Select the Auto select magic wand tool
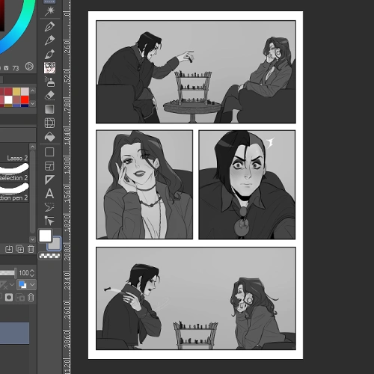Image resolution: width=374 pixels, height=374 pixels. (49, 11)
